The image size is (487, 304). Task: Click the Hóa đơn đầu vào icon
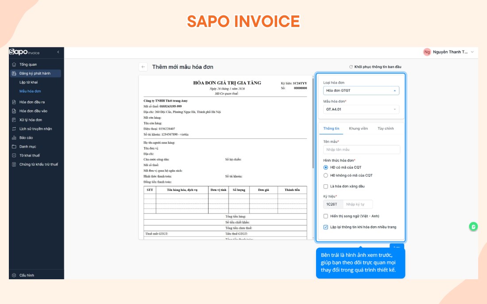[x=14, y=111]
